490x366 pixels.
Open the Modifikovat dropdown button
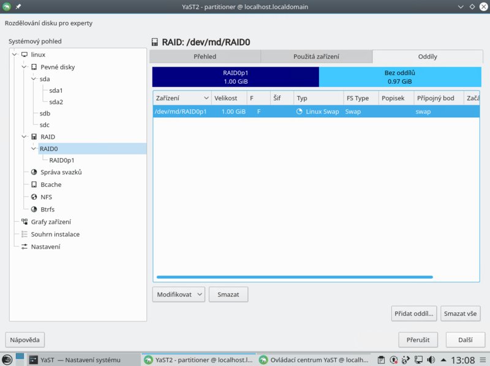click(x=178, y=295)
